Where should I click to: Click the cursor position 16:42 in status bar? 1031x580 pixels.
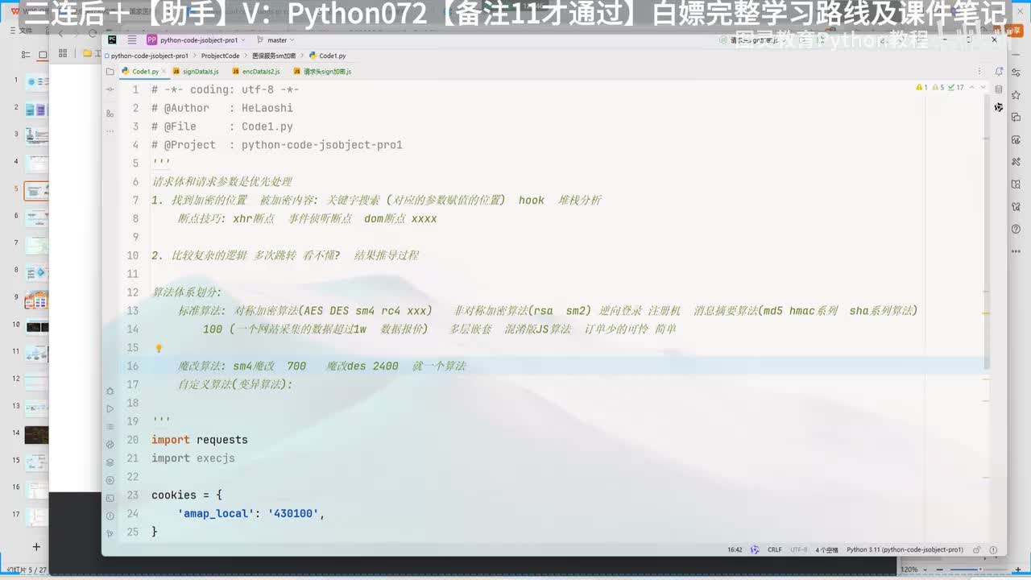click(735, 549)
